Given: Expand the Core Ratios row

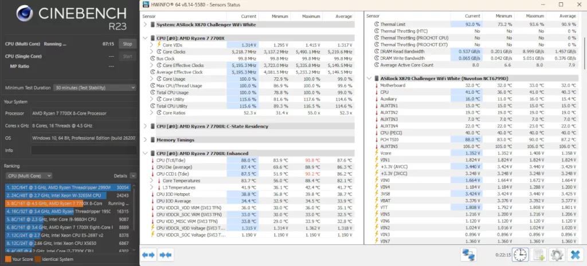Looking at the screenshot, I should point(151,113).
